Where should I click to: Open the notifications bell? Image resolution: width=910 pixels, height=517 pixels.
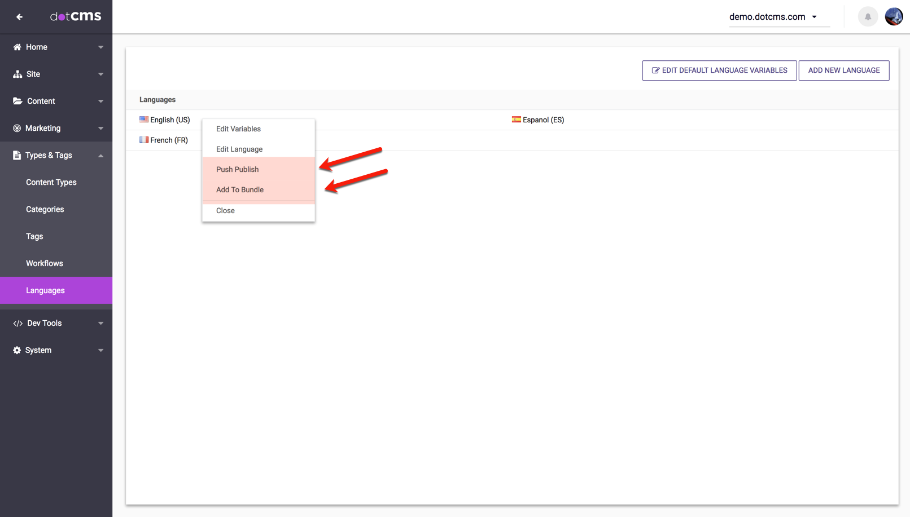(868, 17)
